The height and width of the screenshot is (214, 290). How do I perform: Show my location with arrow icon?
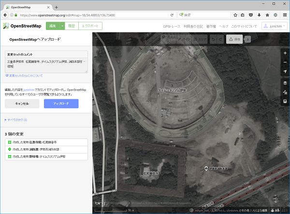coord(285,71)
